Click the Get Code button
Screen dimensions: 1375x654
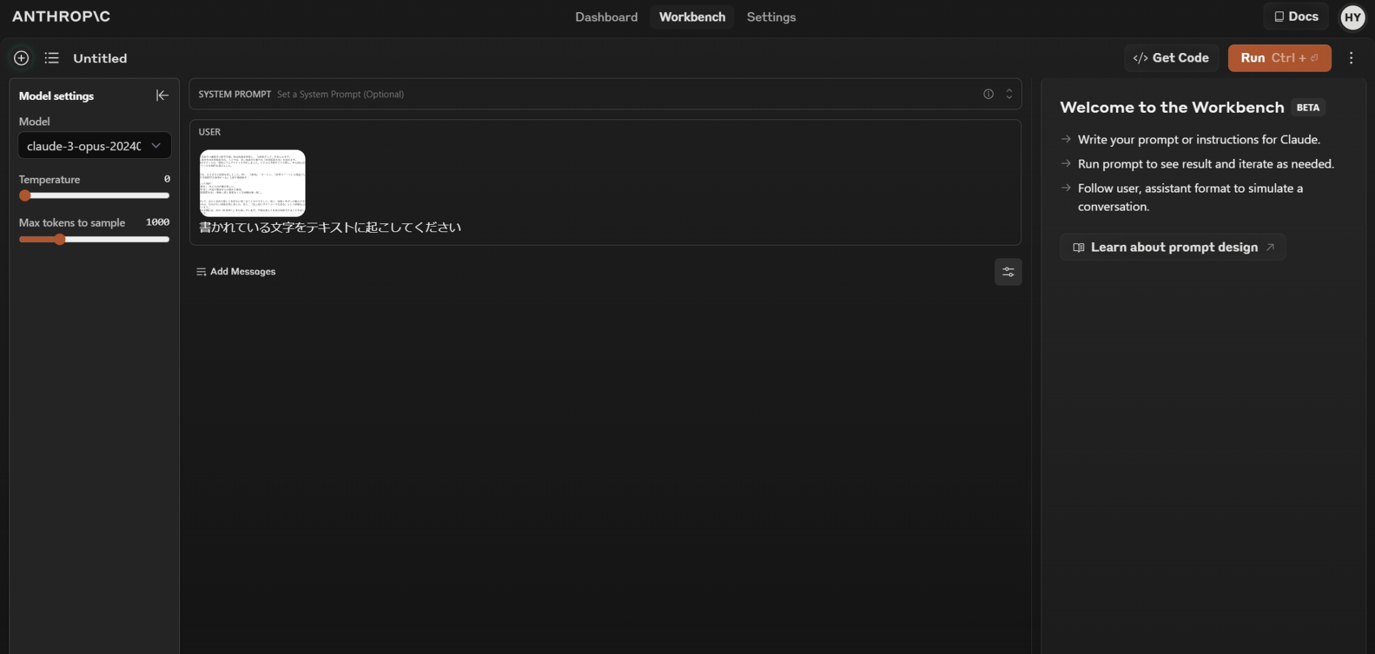click(x=1171, y=58)
